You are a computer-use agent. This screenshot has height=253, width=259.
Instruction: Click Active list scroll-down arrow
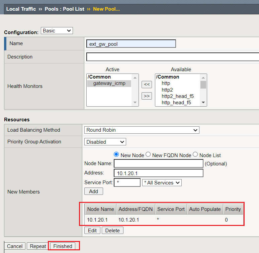[x=135, y=102]
